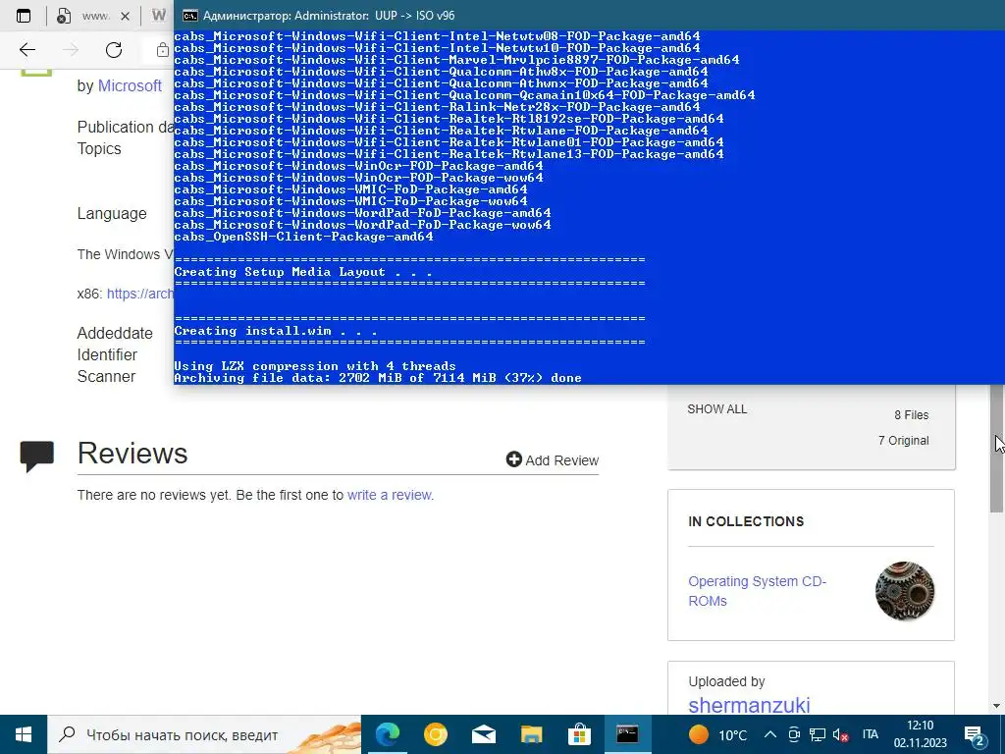Click the 7 Original count
This screenshot has width=1005, height=754.
[903, 441]
